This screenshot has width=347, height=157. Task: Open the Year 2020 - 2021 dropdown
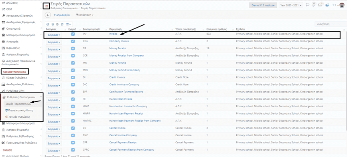tap(291, 5)
